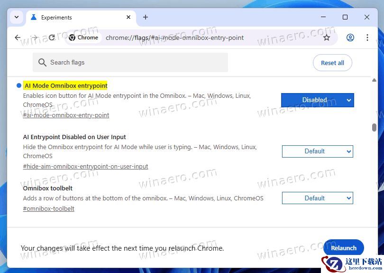
Task: Open AI Entrypoint Disabled on User Input dropdown
Action: [x=317, y=151]
